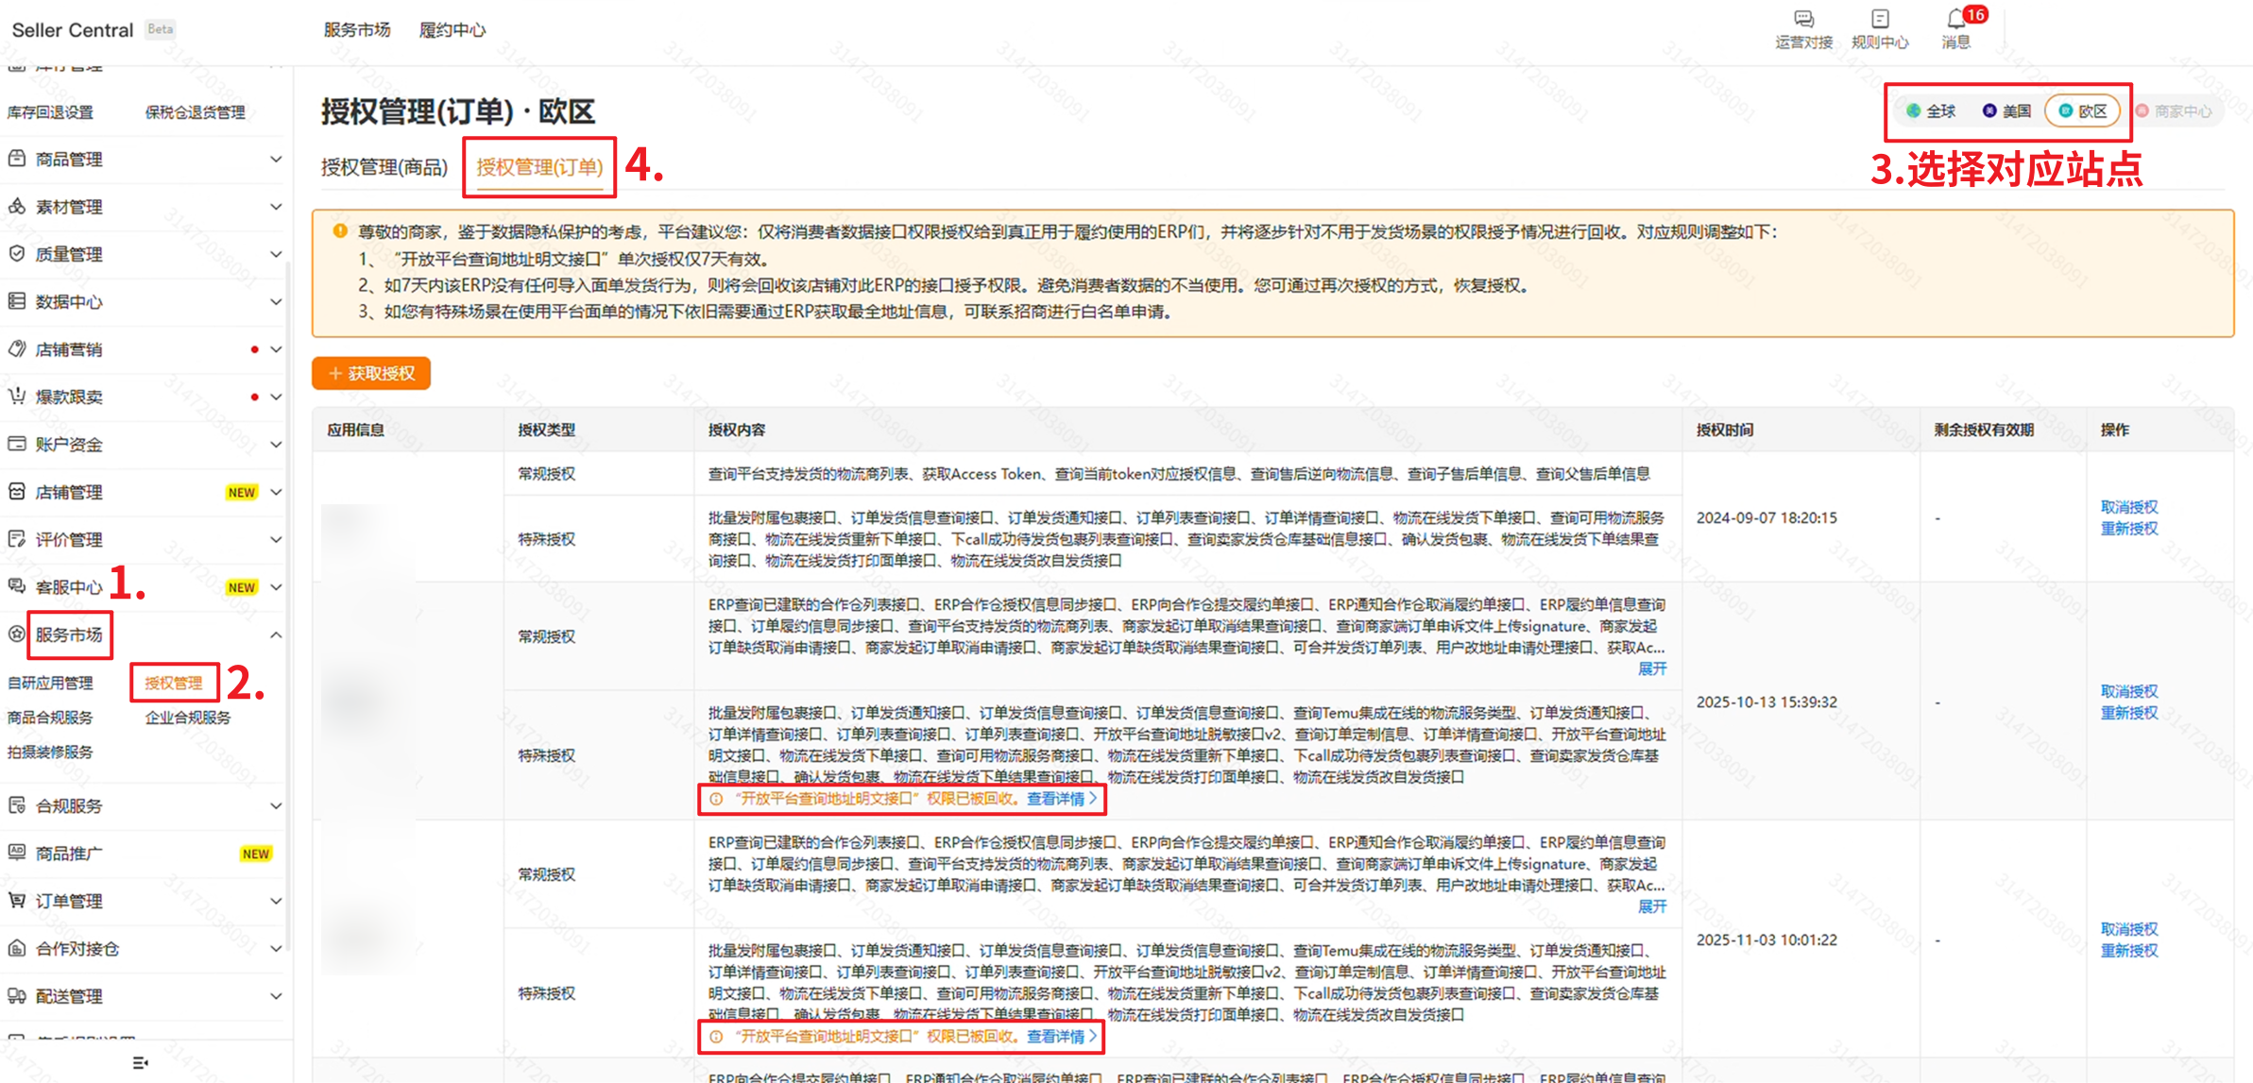Collapse the 服务市场 section chevron
The width and height of the screenshot is (2253, 1083).
tap(276, 635)
